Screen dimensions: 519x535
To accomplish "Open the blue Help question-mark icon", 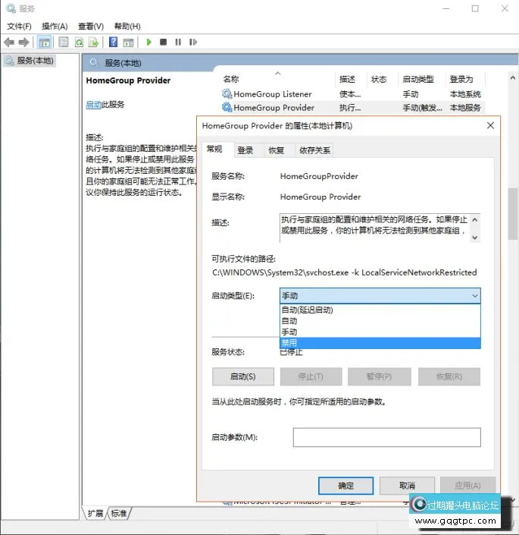I will click(x=113, y=42).
